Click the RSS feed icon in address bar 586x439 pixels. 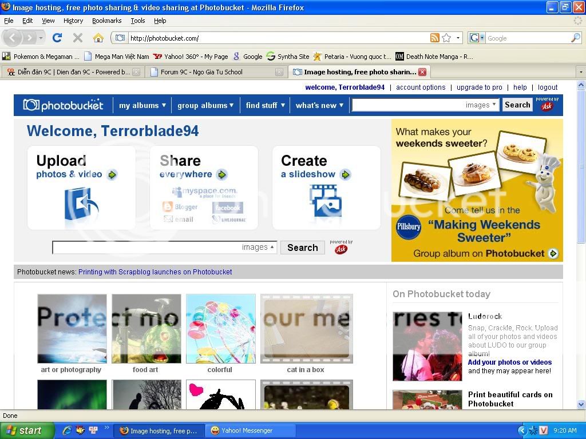(x=435, y=38)
